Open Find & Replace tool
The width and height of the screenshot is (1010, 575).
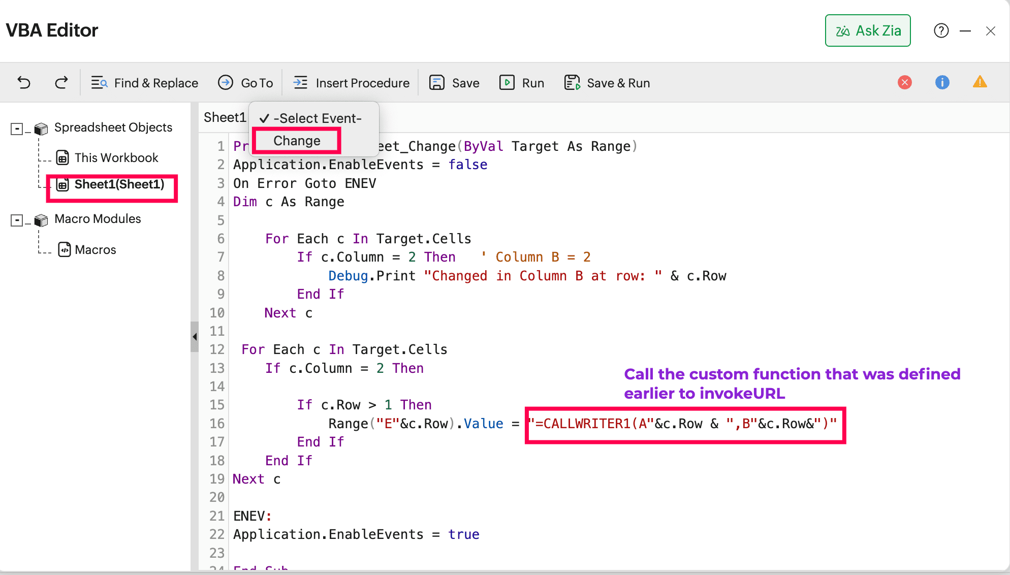click(x=145, y=83)
